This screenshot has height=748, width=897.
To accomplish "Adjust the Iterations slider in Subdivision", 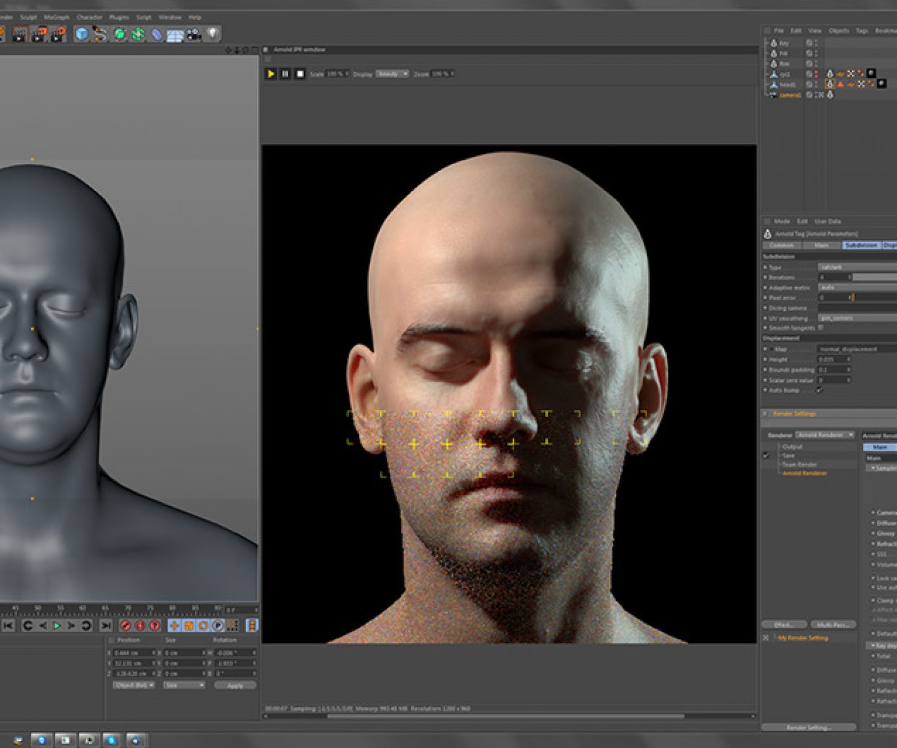I will pos(874,278).
